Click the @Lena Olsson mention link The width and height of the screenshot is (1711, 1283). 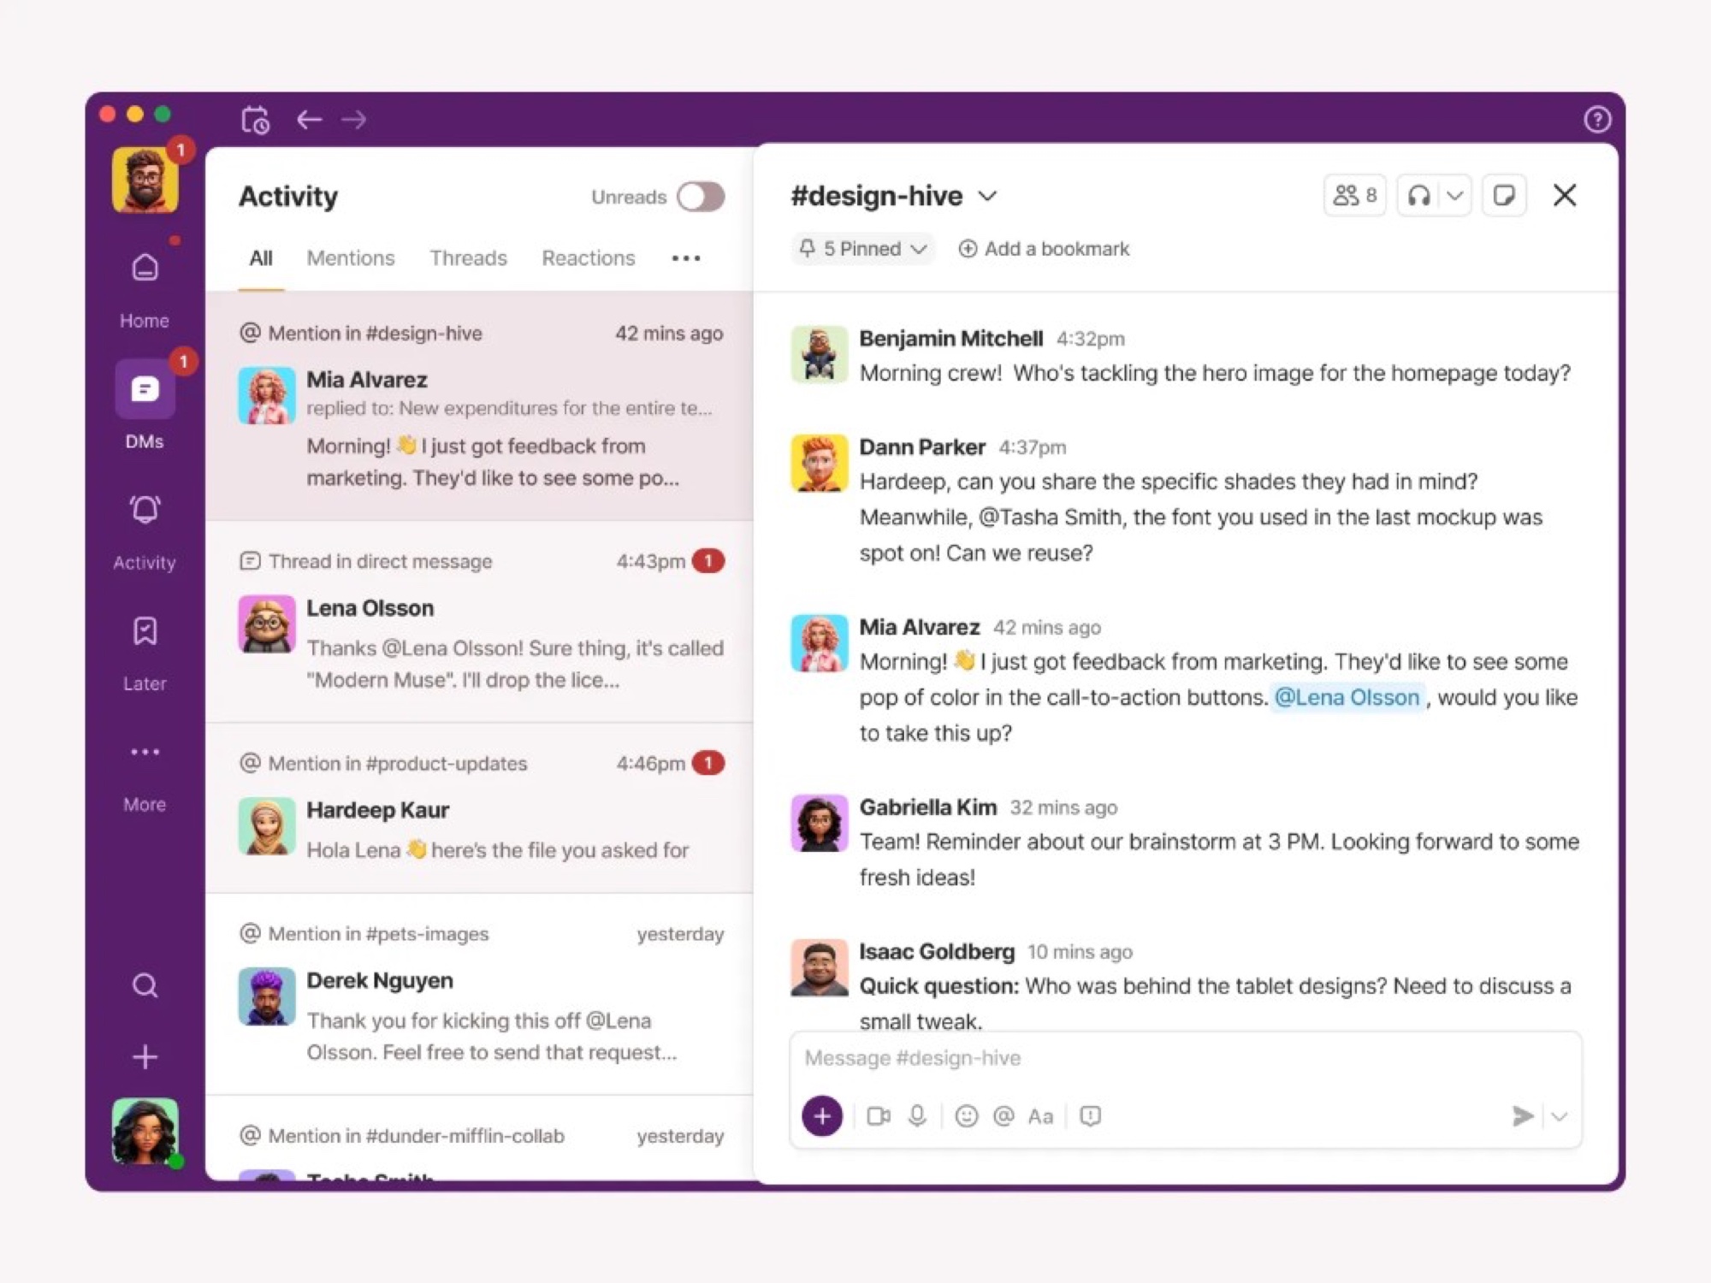point(1347,697)
